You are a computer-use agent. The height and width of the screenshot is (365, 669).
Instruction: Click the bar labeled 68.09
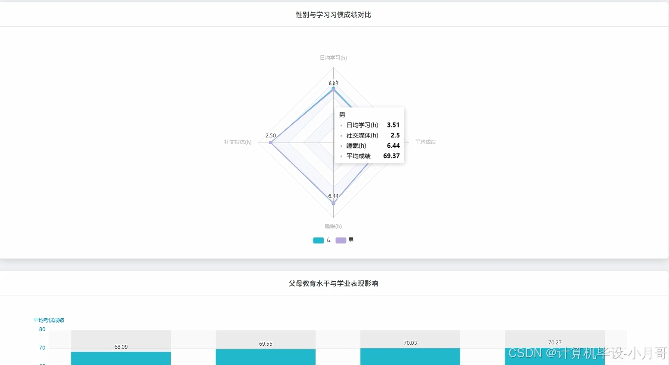[121, 359]
